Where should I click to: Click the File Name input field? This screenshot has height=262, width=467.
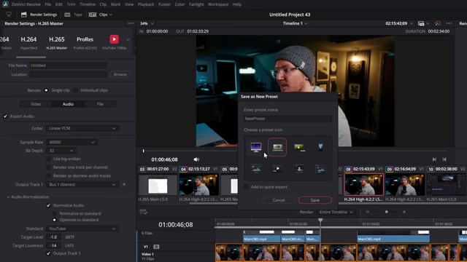point(68,65)
